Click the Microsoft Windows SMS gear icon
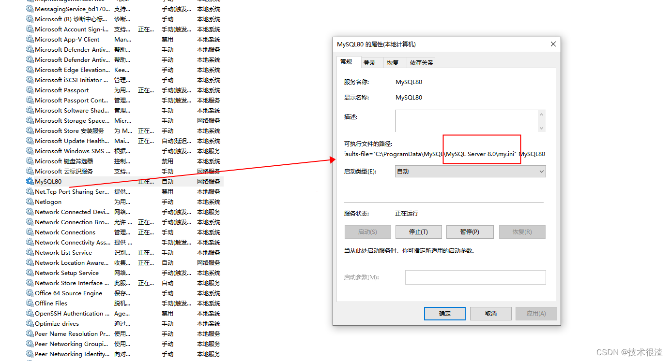Screen dimensions: 670x361 coord(30,151)
